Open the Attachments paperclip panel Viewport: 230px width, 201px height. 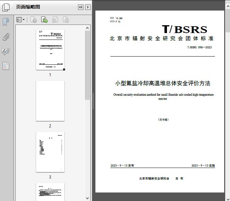6,37
